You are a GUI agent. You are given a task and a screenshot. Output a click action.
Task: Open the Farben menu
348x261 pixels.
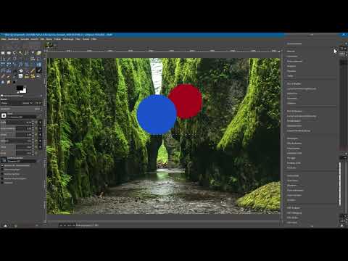click(57, 39)
